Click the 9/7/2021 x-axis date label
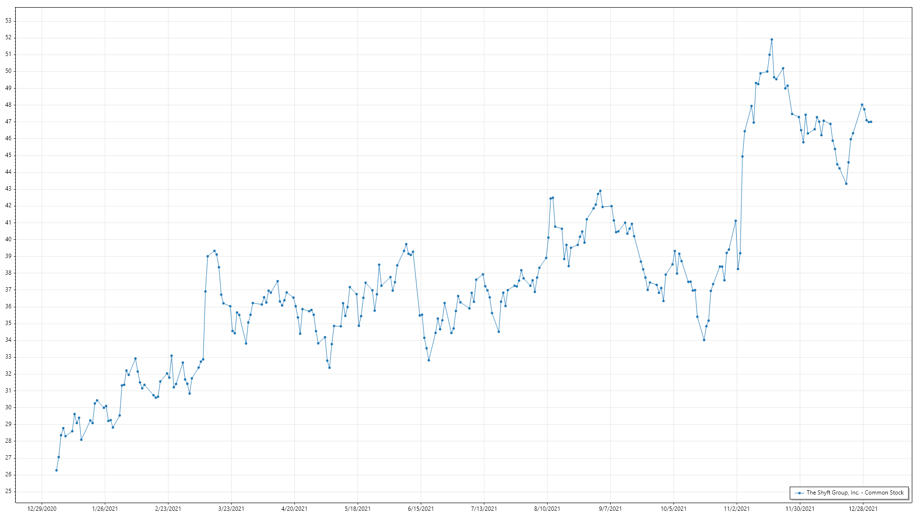Image resolution: width=919 pixels, height=517 pixels. pyautogui.click(x=610, y=509)
